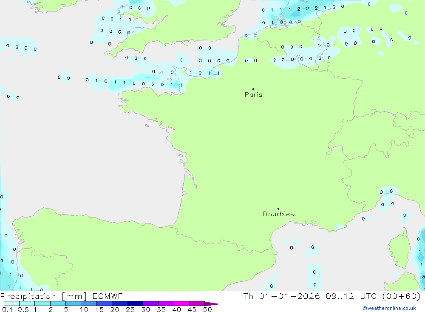Open the weatheronline.co.uk copyright link
The height and width of the screenshot is (312, 425).
point(389,308)
